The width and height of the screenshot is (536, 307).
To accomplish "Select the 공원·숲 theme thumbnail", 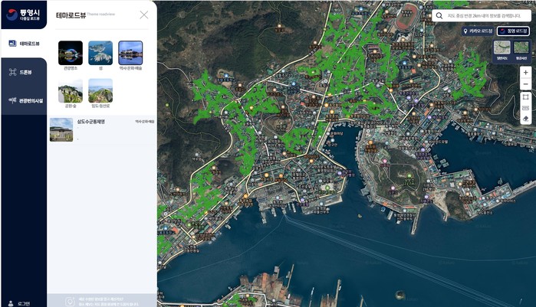I will click(x=71, y=90).
